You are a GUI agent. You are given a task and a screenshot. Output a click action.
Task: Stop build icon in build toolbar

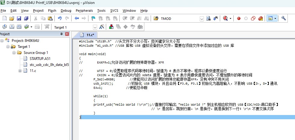(x=38, y=27)
